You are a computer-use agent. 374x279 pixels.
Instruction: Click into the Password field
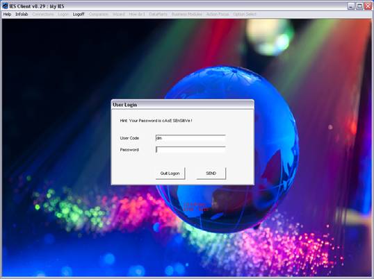[190, 149]
